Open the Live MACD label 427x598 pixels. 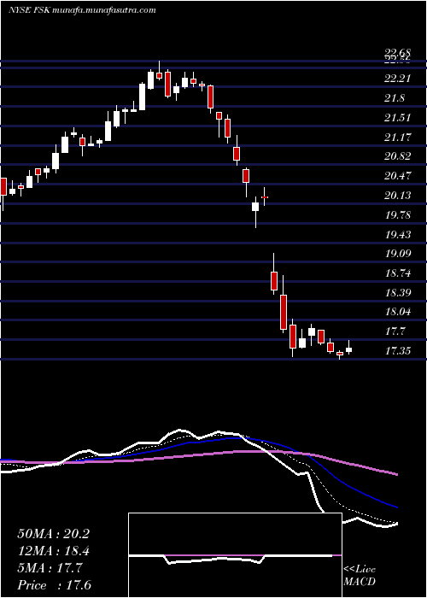[360, 576]
